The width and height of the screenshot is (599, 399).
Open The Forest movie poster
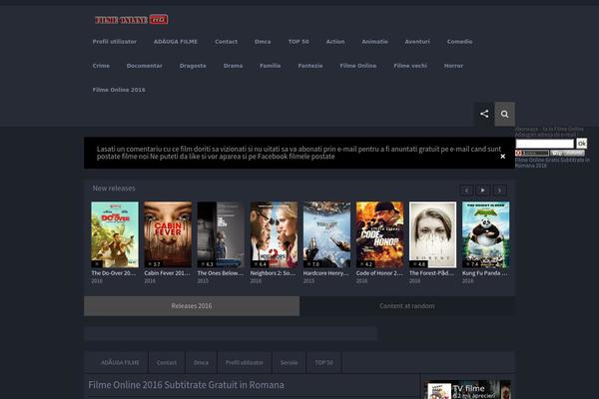click(433, 234)
